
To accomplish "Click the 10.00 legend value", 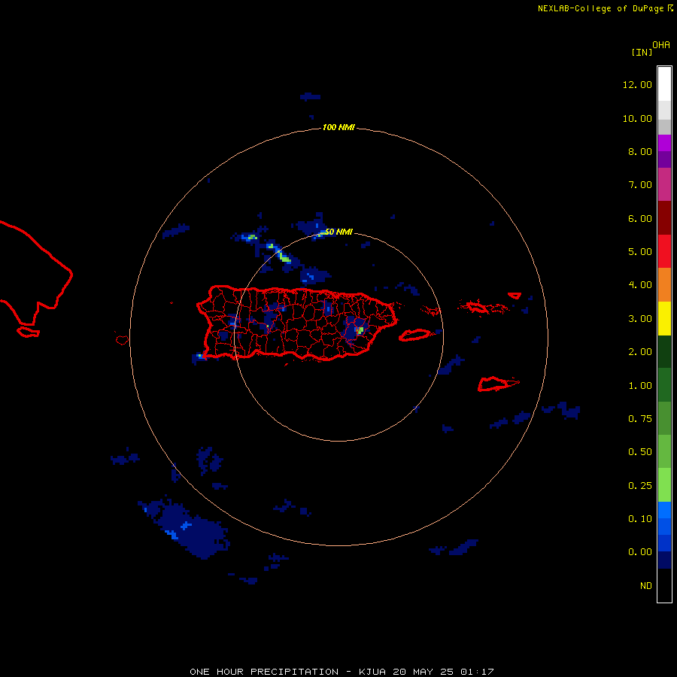I will point(637,118).
